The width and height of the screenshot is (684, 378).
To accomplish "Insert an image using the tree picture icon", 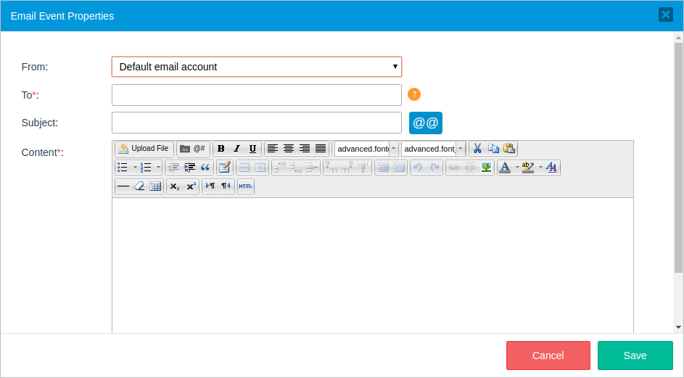I will pyautogui.click(x=486, y=168).
